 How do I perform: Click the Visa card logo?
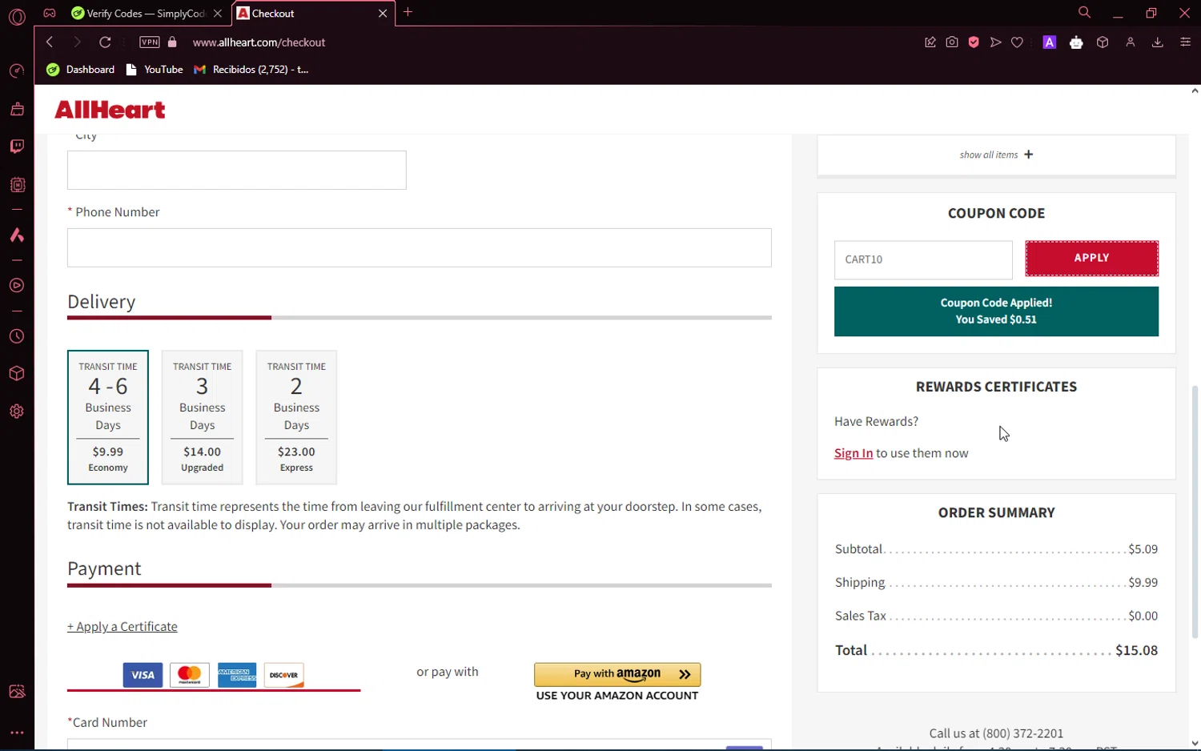tap(143, 675)
